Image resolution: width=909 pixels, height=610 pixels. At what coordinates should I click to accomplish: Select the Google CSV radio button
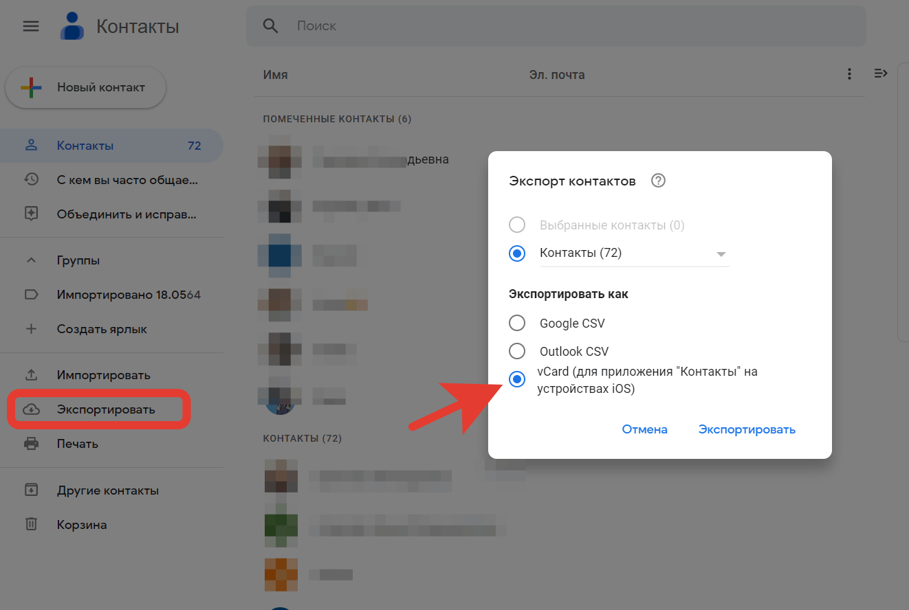517,323
